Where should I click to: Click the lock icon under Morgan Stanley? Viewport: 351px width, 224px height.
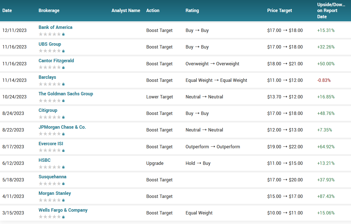point(63,200)
